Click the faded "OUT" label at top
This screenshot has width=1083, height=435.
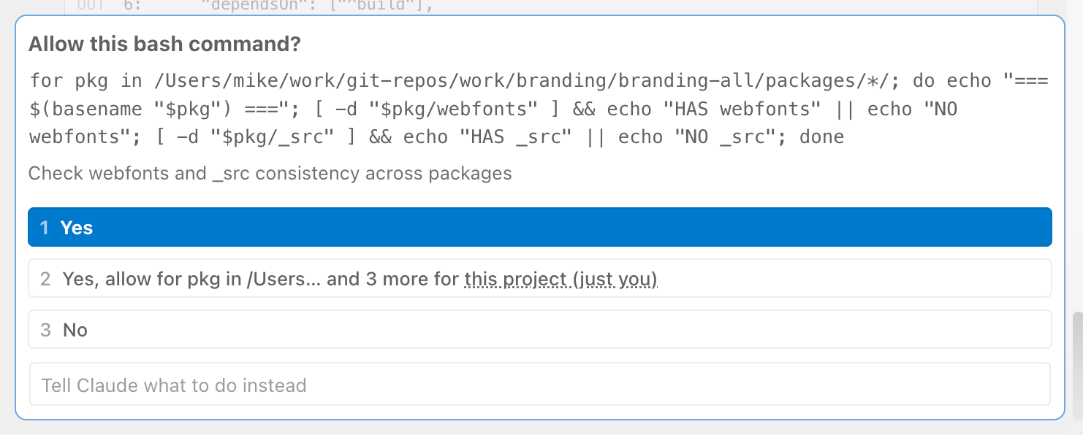[x=92, y=6]
